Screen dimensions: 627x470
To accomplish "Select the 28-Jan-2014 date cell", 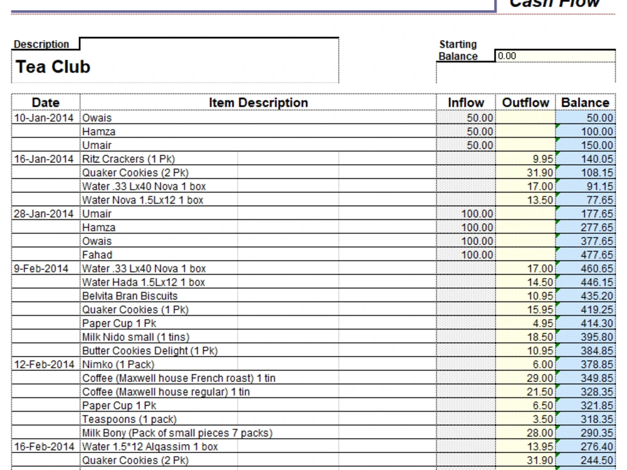I will tap(46, 214).
